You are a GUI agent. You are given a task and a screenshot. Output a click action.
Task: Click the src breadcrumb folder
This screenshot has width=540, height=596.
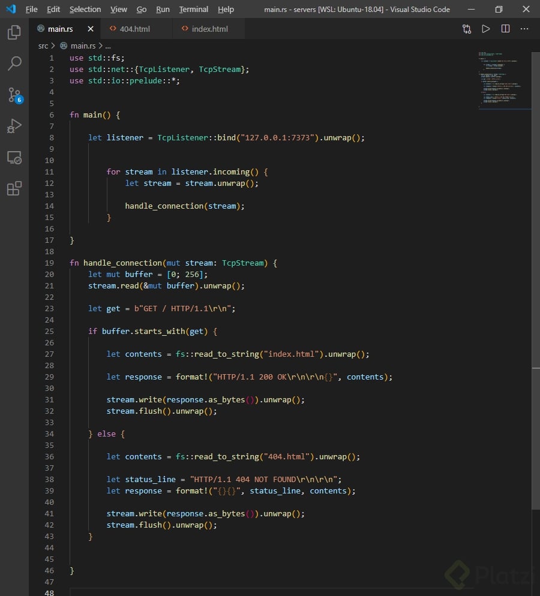click(43, 46)
